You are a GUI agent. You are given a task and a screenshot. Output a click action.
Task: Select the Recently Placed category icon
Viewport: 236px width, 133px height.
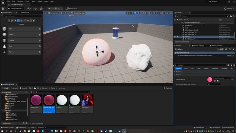pyautogui.click(x=9, y=21)
